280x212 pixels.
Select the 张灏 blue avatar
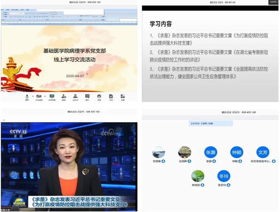pos(211,152)
